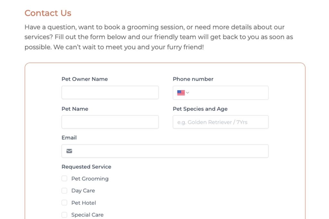Click the Contact Us heading

(x=48, y=13)
